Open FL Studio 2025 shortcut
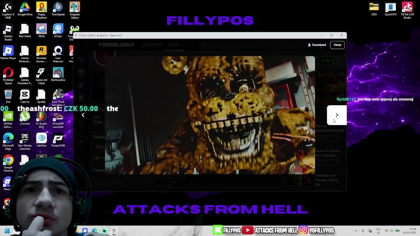 (41, 120)
